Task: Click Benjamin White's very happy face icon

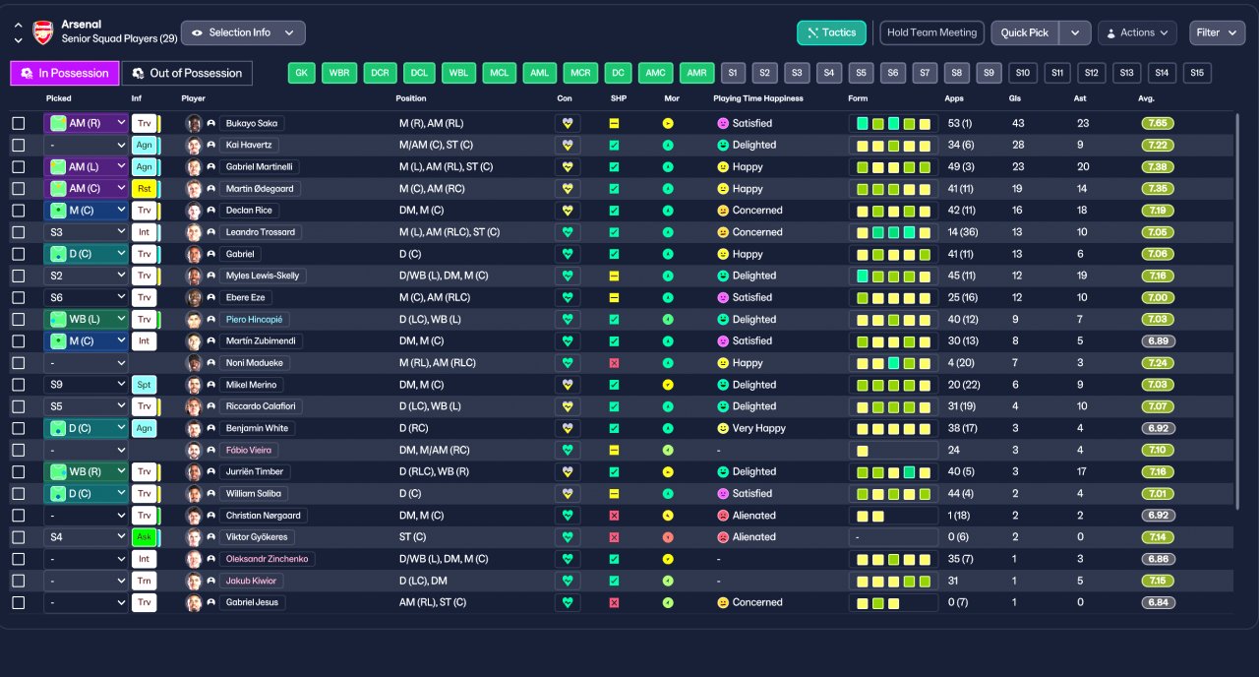Action: tap(723, 428)
